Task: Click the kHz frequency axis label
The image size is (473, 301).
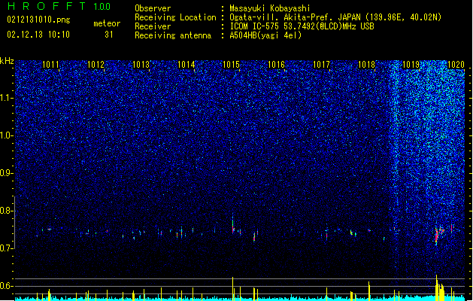Action: (7, 61)
